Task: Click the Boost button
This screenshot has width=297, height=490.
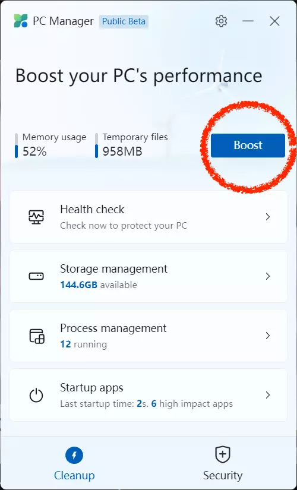Action: pos(248,146)
